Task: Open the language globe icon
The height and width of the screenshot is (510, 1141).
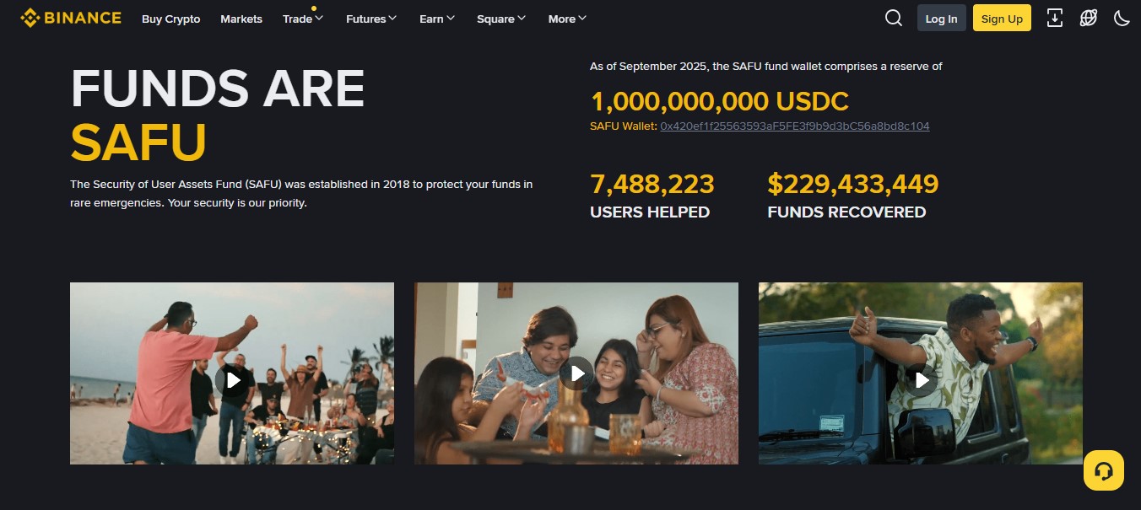Action: [x=1089, y=18]
